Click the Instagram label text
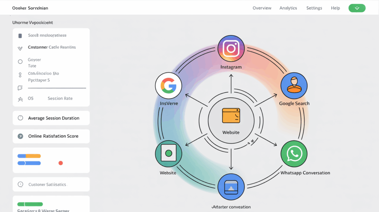379x212 pixels. 231,67
